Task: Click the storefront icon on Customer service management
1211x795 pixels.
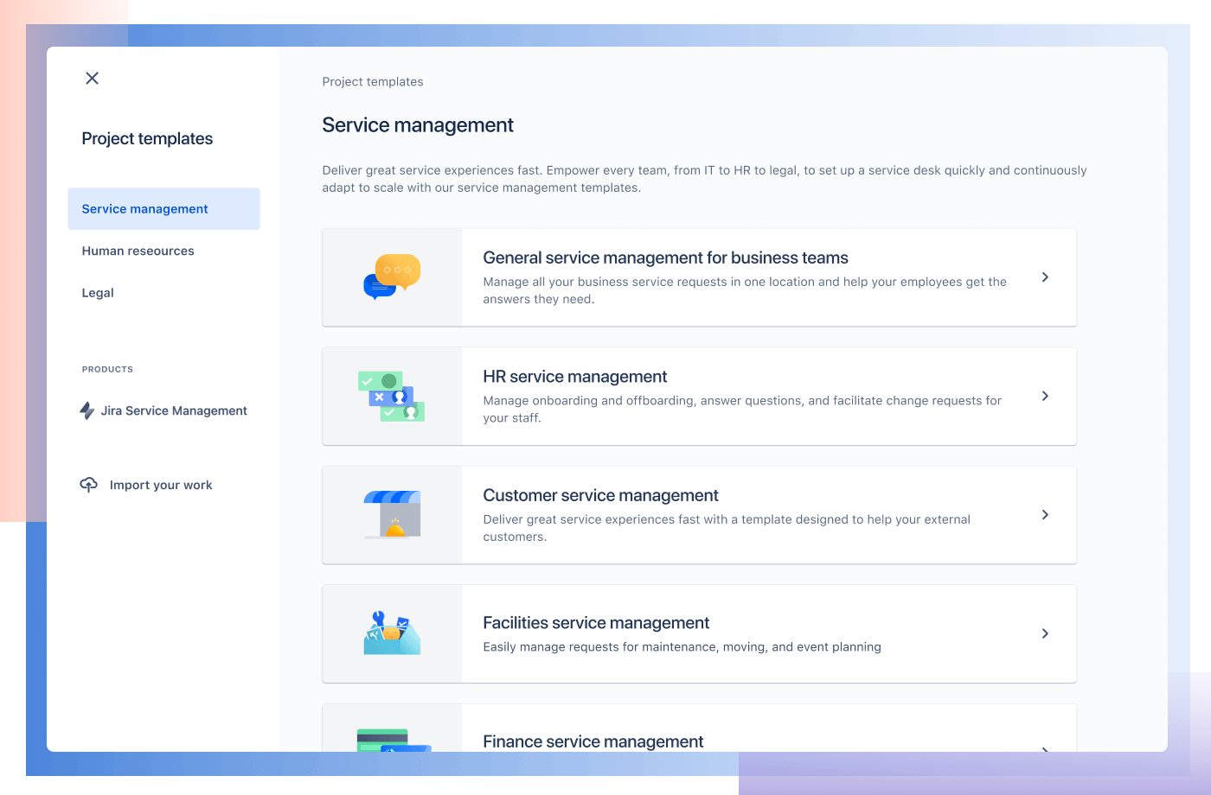Action: pos(392,512)
